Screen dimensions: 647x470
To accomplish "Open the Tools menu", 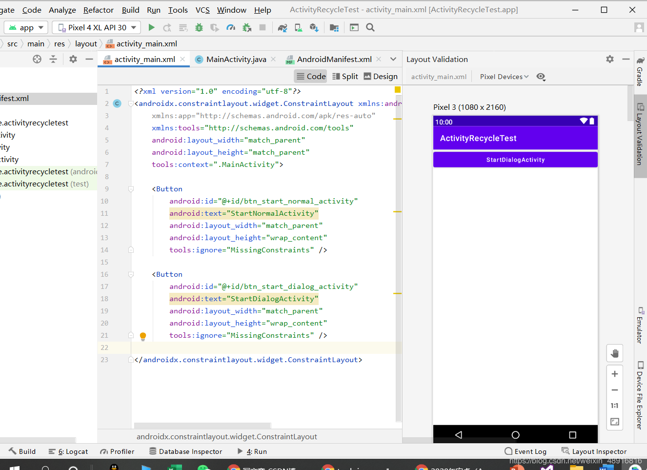I will point(178,10).
